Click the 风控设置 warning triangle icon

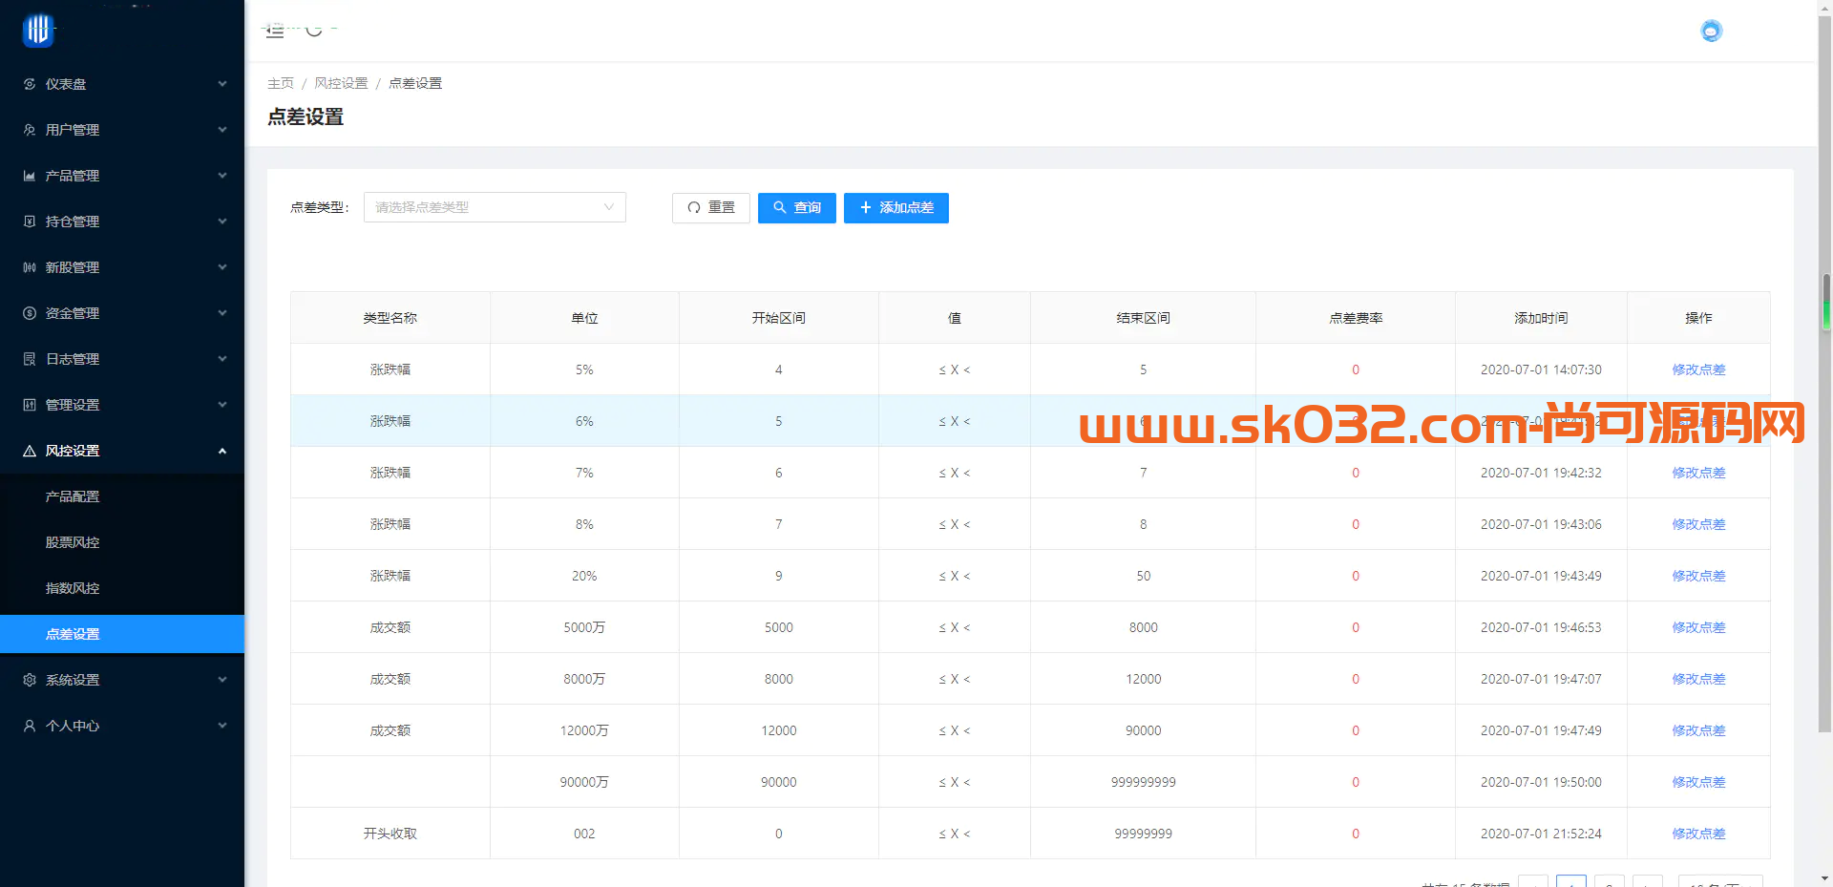coord(30,451)
